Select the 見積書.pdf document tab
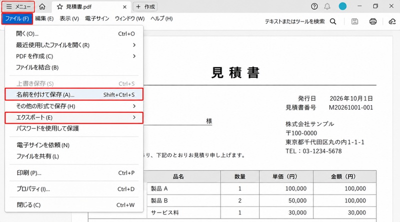 (92, 7)
